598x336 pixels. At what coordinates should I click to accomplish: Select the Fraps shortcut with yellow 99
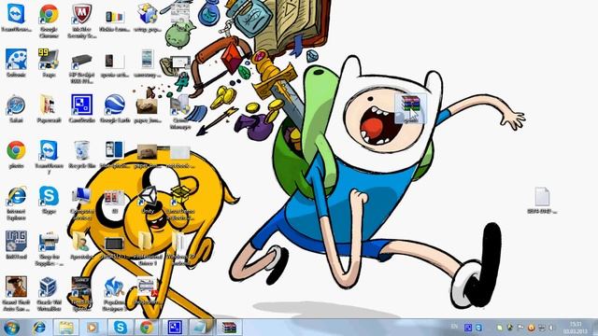pyautogui.click(x=49, y=60)
